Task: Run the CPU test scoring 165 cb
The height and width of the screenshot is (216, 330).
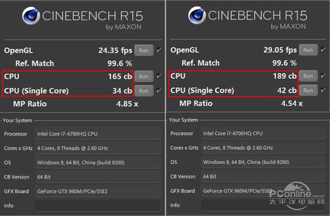Action: point(144,76)
